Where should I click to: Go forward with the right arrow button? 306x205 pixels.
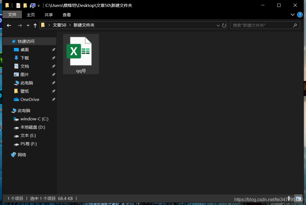[x=20, y=25]
